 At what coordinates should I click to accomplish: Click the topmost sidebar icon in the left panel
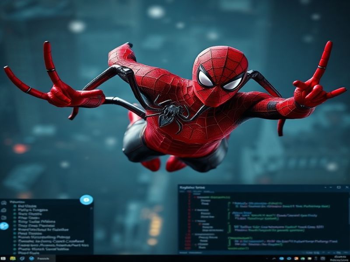pos(3,203)
